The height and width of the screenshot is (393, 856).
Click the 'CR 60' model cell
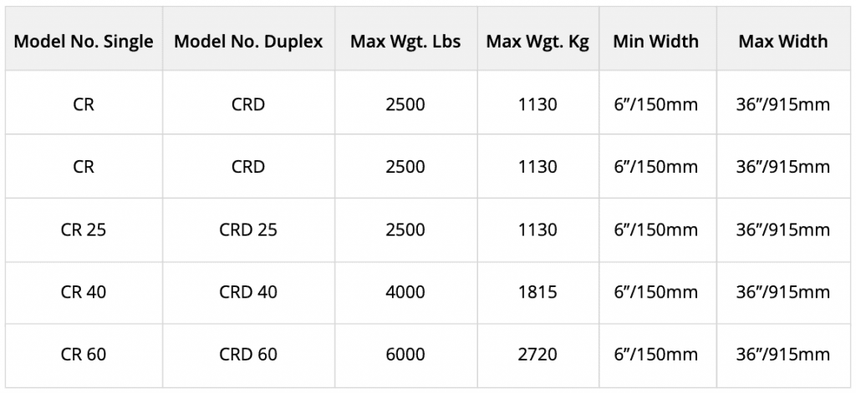click(84, 355)
